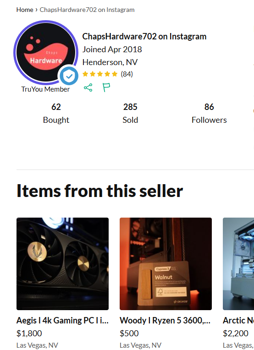Image resolution: width=254 pixels, height=350 pixels.
Task: Click the green report flag icon
Action: [x=106, y=87]
